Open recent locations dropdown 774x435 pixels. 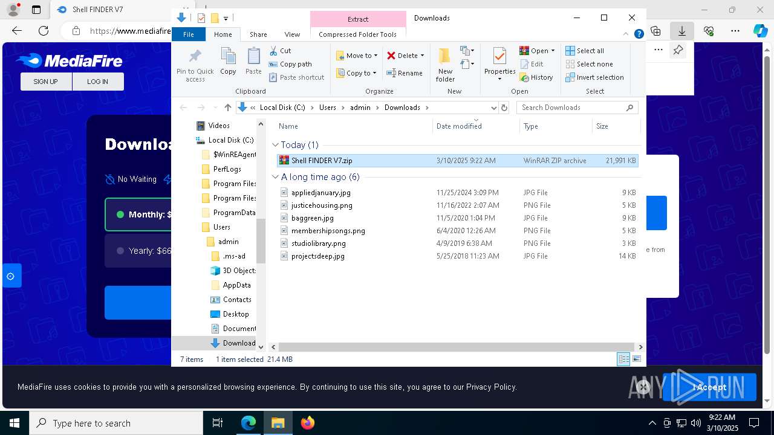tap(215, 108)
